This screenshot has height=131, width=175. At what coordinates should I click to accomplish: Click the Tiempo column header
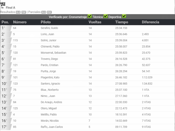(122, 22)
